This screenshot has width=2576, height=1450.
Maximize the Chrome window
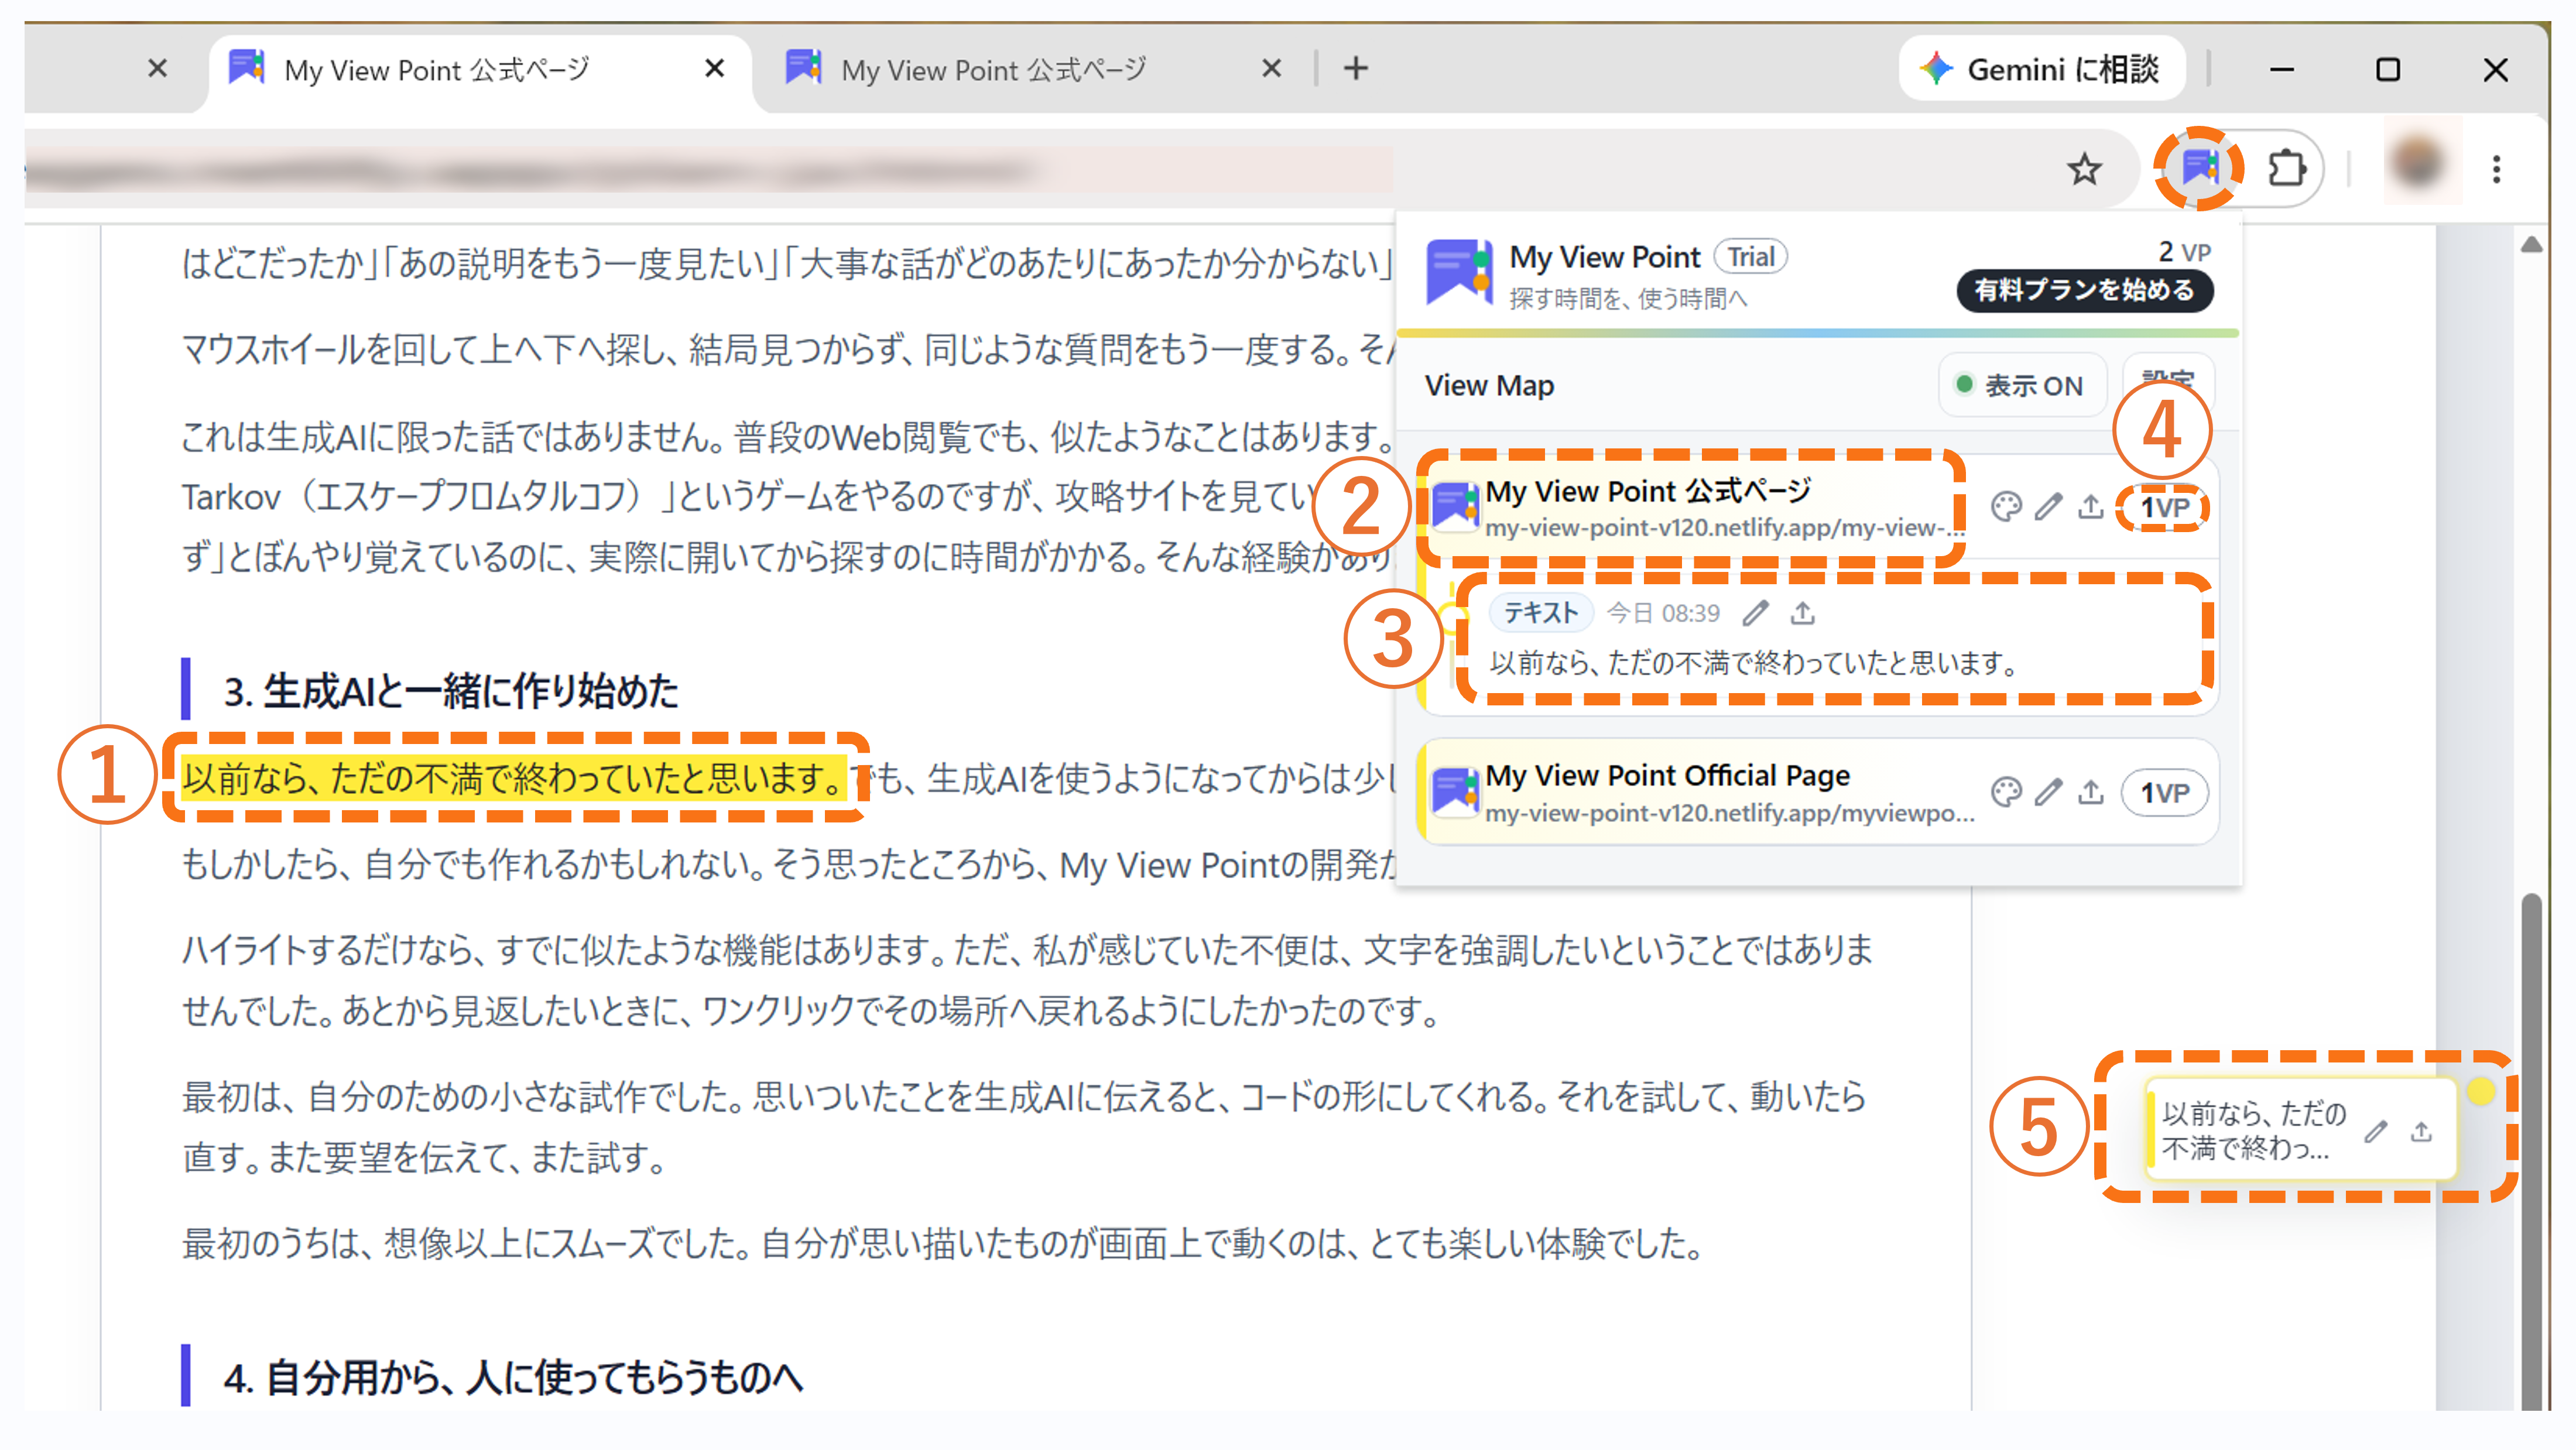2388,69
